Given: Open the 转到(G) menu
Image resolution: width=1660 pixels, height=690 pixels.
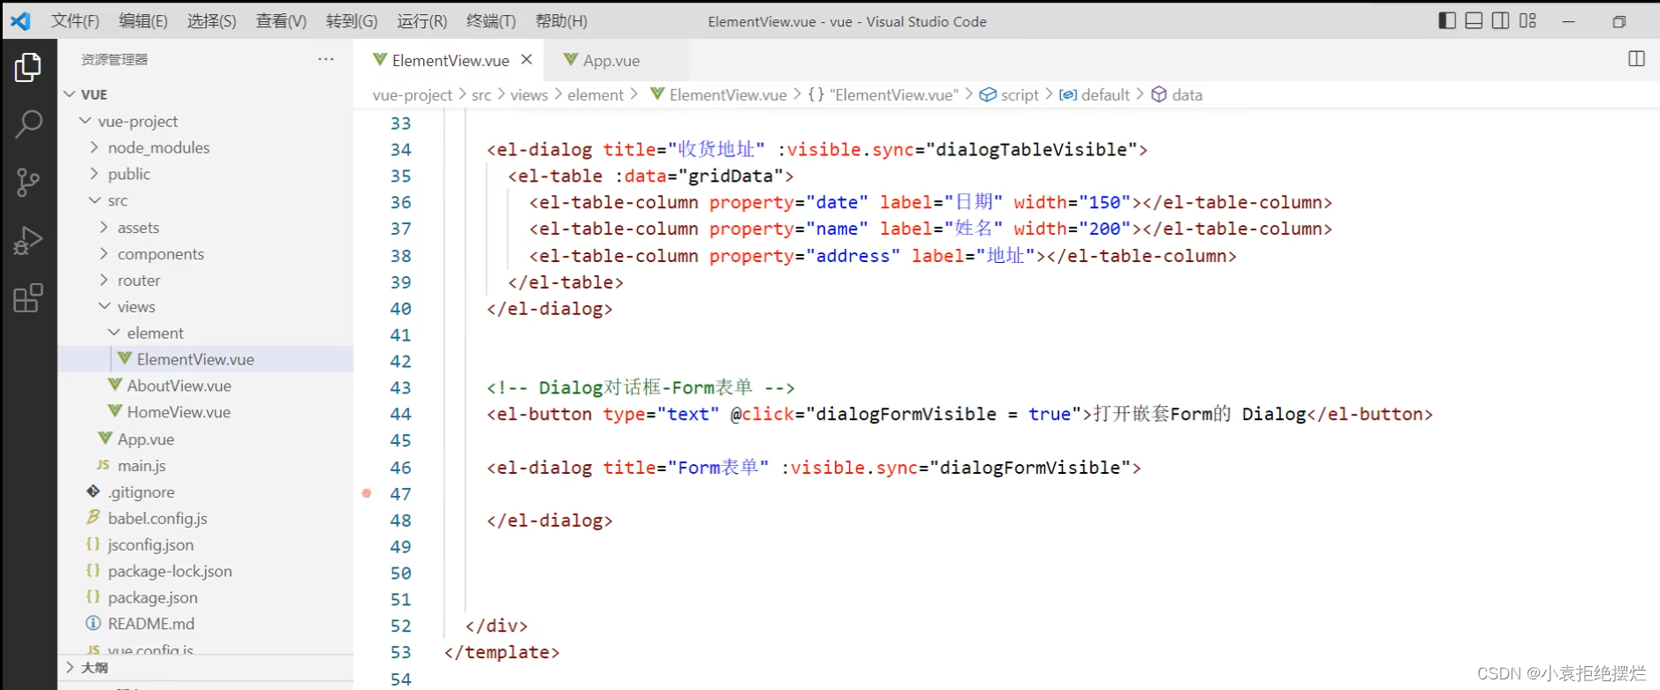Looking at the screenshot, I should (x=352, y=20).
